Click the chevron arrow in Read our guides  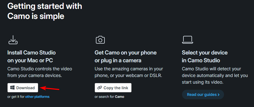218,94
